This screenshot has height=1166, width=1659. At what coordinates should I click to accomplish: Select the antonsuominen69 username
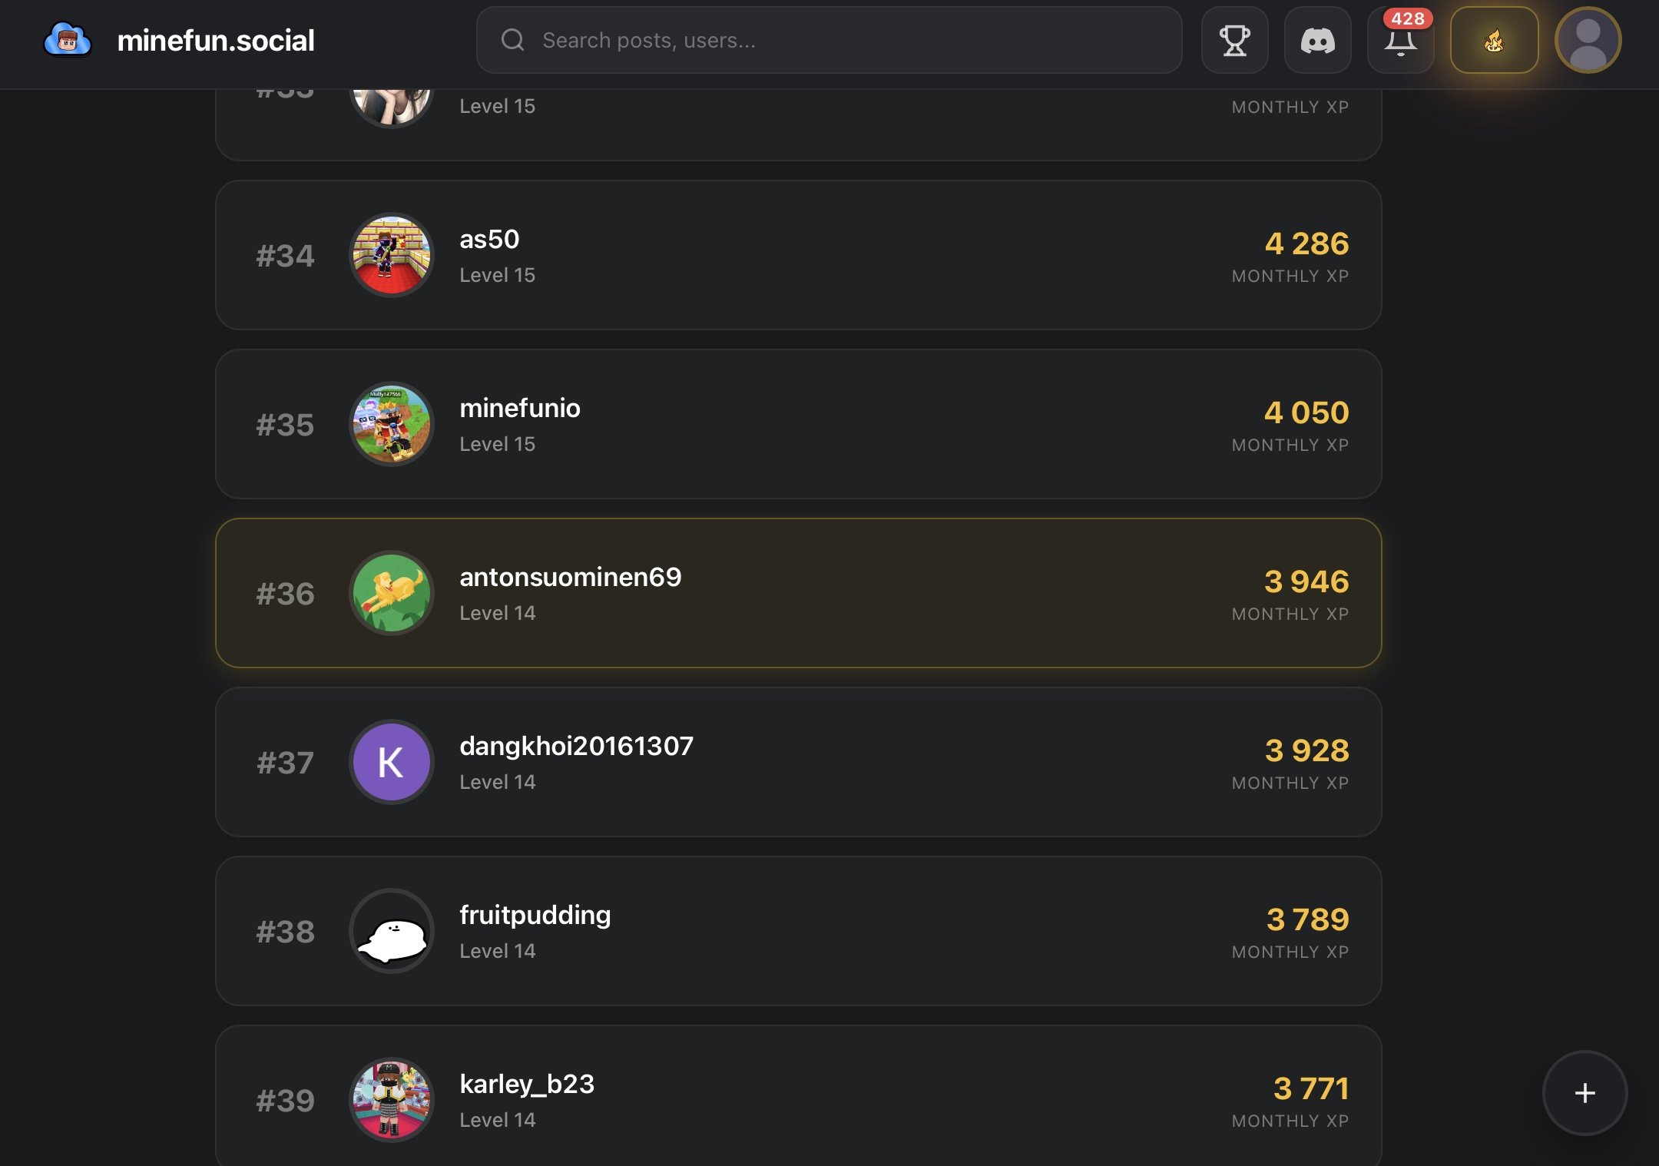click(570, 577)
